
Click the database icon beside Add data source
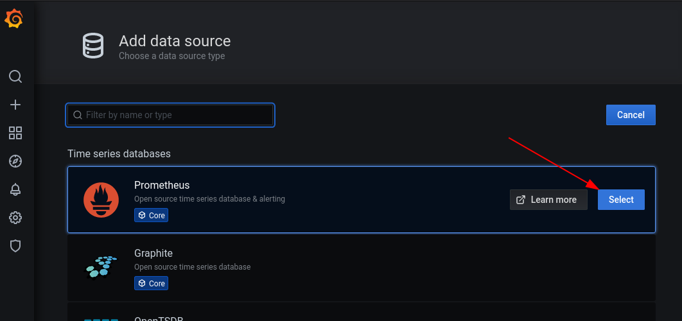93,46
